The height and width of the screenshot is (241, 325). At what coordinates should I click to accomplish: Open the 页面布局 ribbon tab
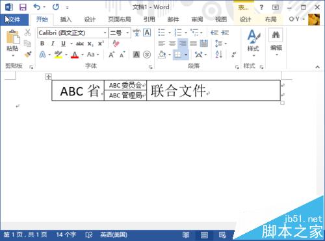[120, 19]
